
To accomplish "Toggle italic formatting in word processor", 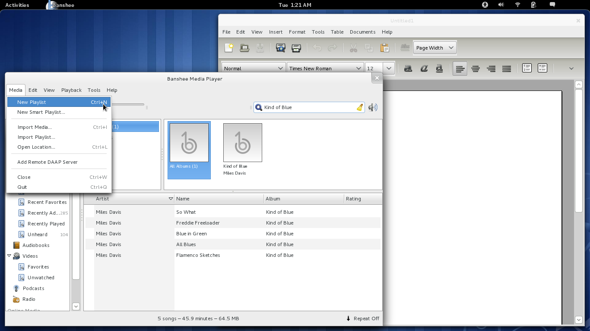I will point(424,69).
